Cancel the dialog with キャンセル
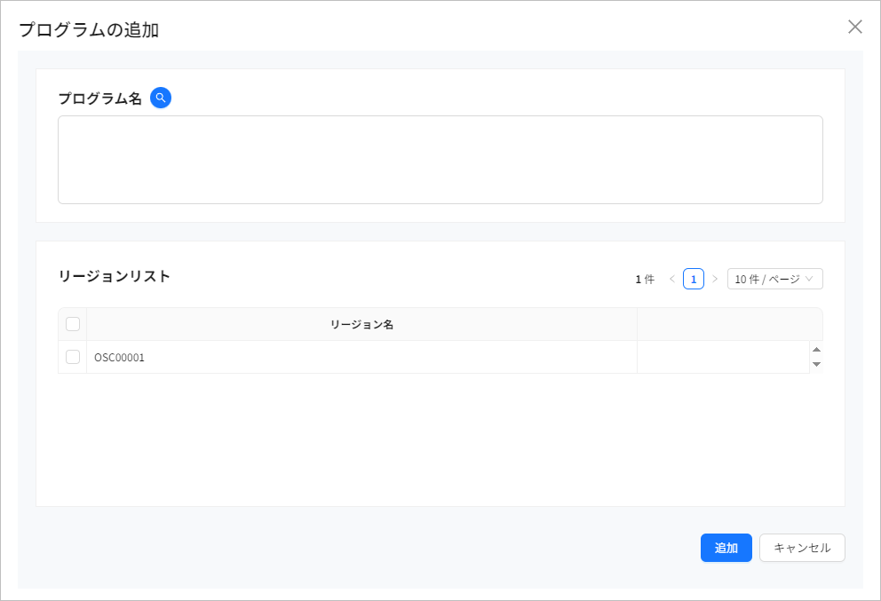881x601 pixels. 801,548
